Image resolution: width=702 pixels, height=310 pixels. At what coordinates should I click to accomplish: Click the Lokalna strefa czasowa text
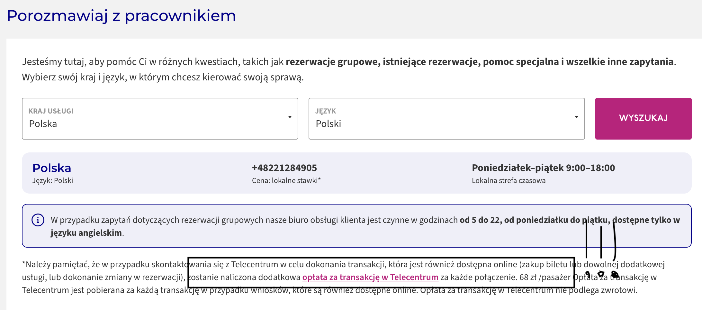pos(509,181)
